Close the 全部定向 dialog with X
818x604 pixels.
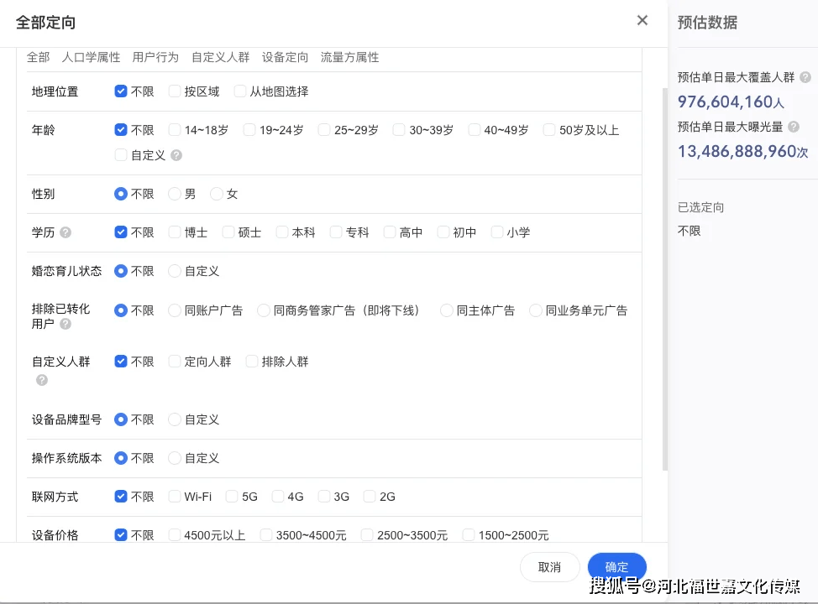pyautogui.click(x=642, y=21)
